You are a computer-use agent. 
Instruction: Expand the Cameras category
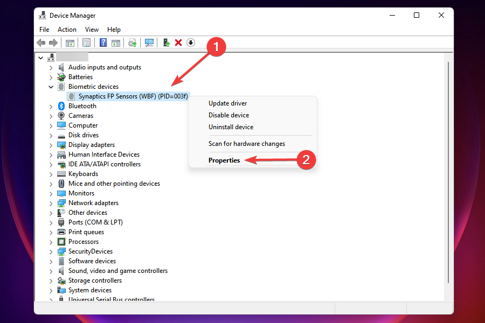click(x=51, y=116)
